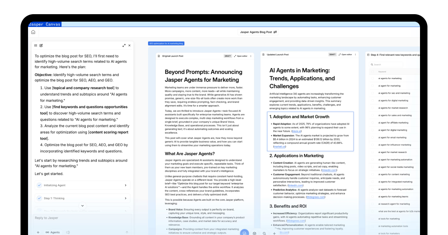This screenshot has width=448, height=235.
Task: Click the document icon of Original Launch Post
Action: click(159, 56)
